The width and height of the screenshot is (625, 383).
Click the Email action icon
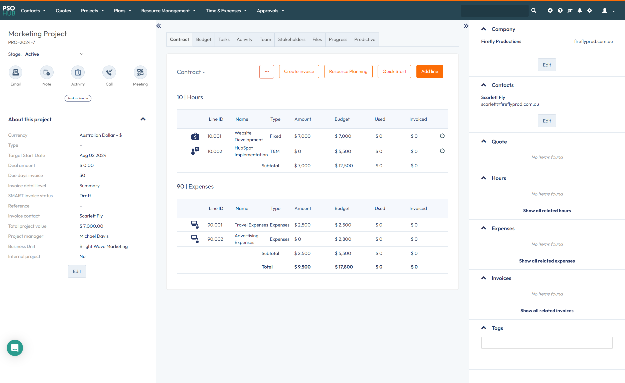click(16, 72)
